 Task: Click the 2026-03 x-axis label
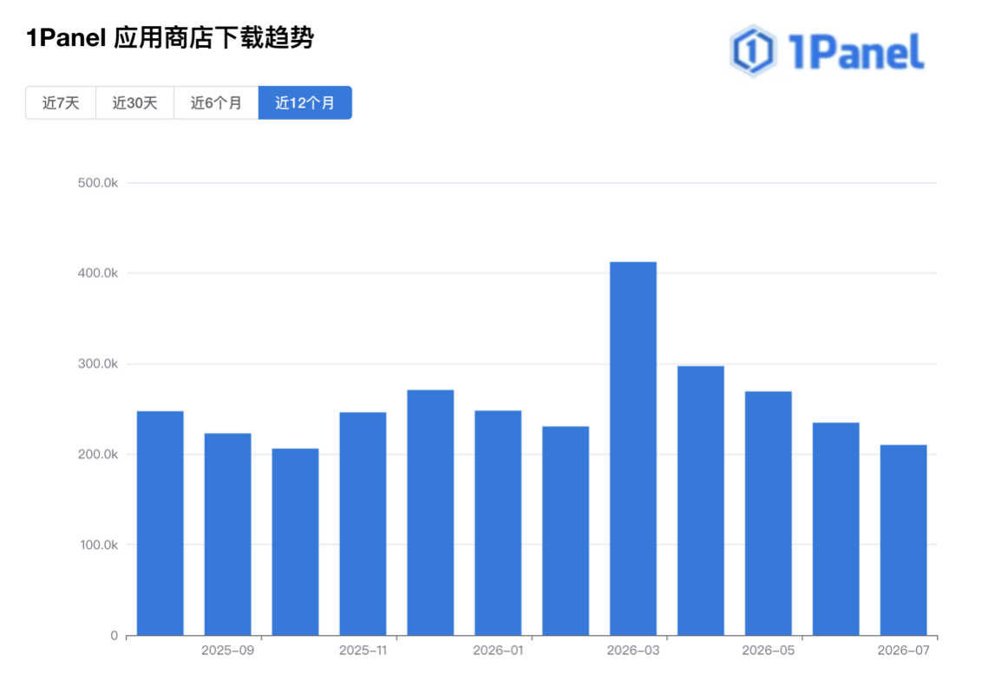(633, 651)
